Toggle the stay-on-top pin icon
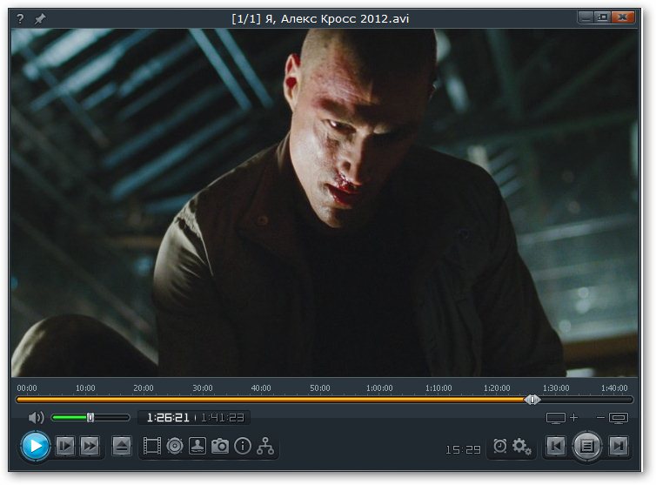 click(x=40, y=18)
